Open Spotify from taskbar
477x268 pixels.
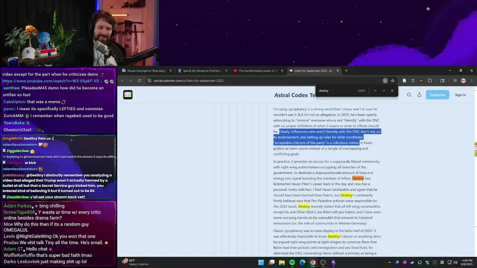292,262
